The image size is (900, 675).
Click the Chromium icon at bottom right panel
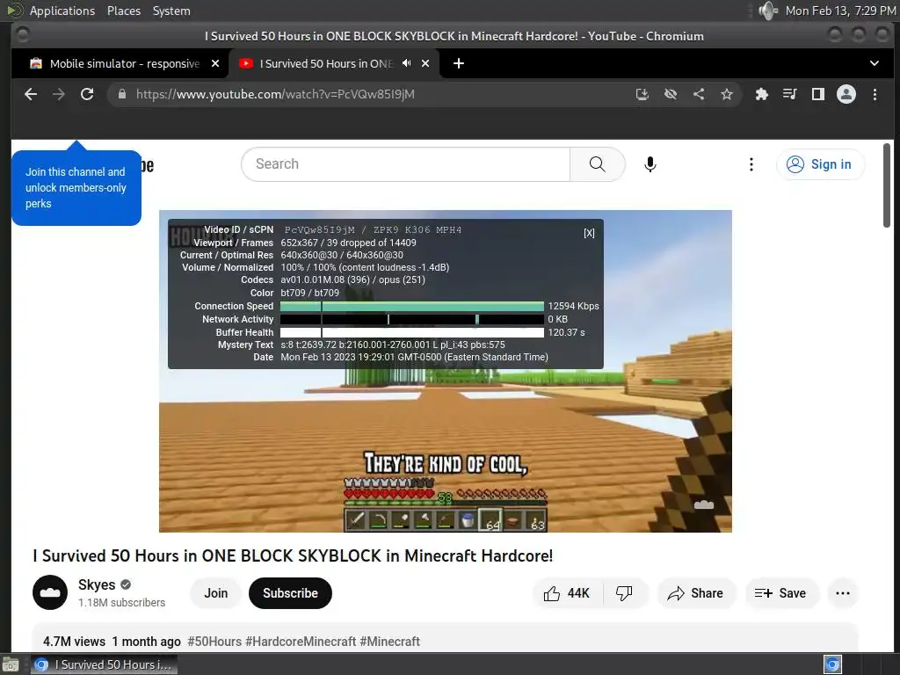832,664
